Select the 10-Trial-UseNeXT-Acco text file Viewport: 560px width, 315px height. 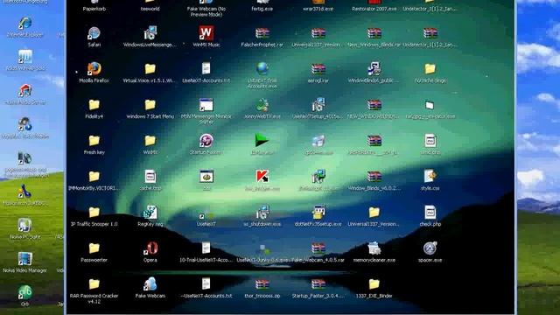[206, 248]
